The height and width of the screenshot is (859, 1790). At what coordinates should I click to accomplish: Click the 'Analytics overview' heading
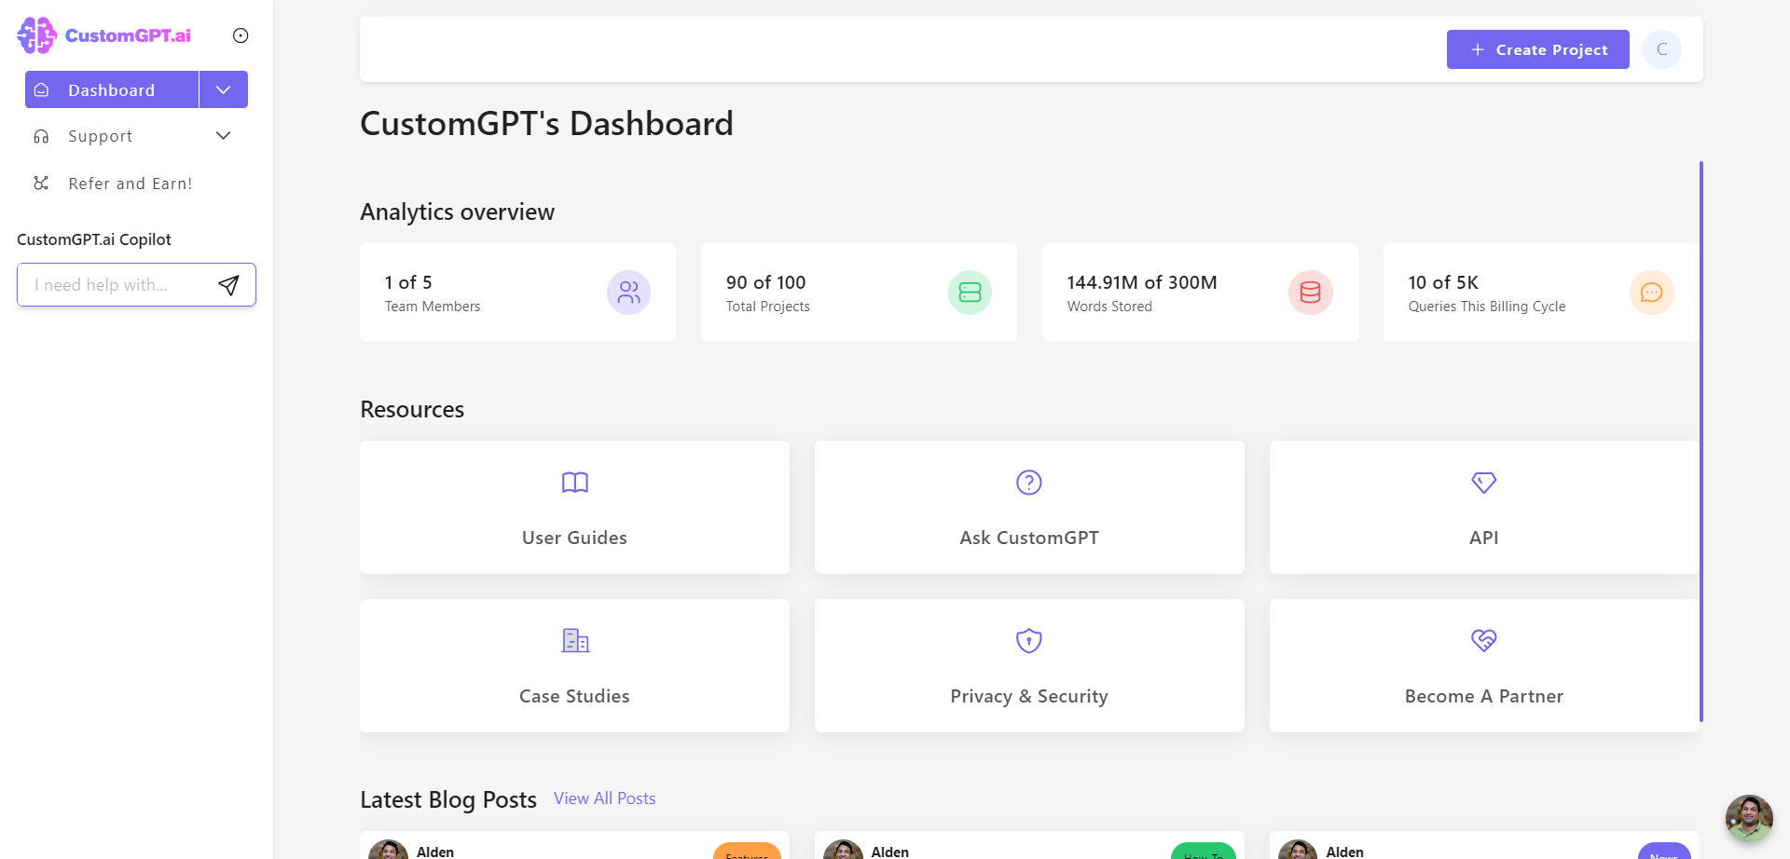click(x=458, y=212)
